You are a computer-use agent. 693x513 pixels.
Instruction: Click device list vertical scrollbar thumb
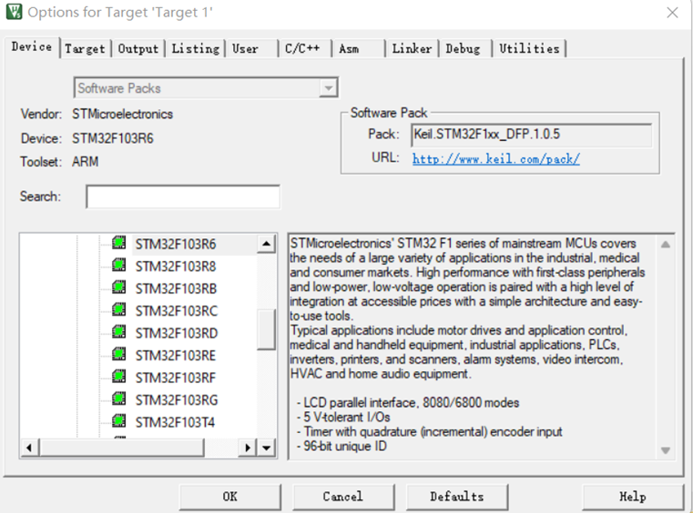(266, 329)
